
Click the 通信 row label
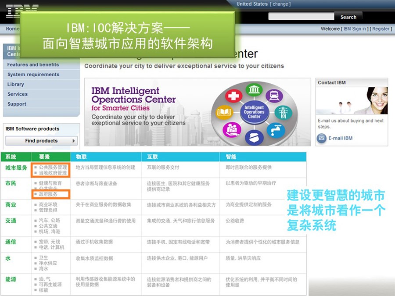tap(11, 242)
